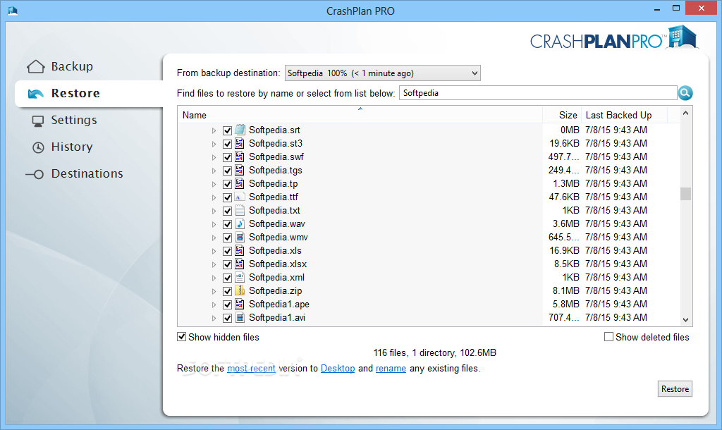722x430 pixels.
Task: Click the file icon of Softpedia.srt
Action: (240, 130)
